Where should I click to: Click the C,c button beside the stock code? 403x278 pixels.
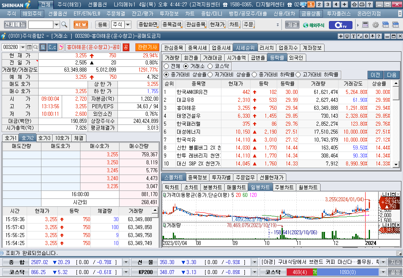(52, 47)
